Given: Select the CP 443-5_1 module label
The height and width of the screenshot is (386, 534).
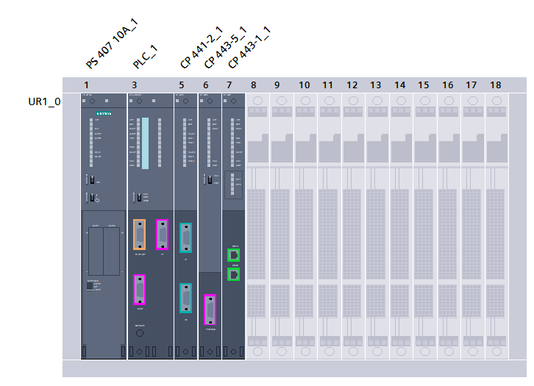Looking at the screenshot, I should click(x=226, y=47).
